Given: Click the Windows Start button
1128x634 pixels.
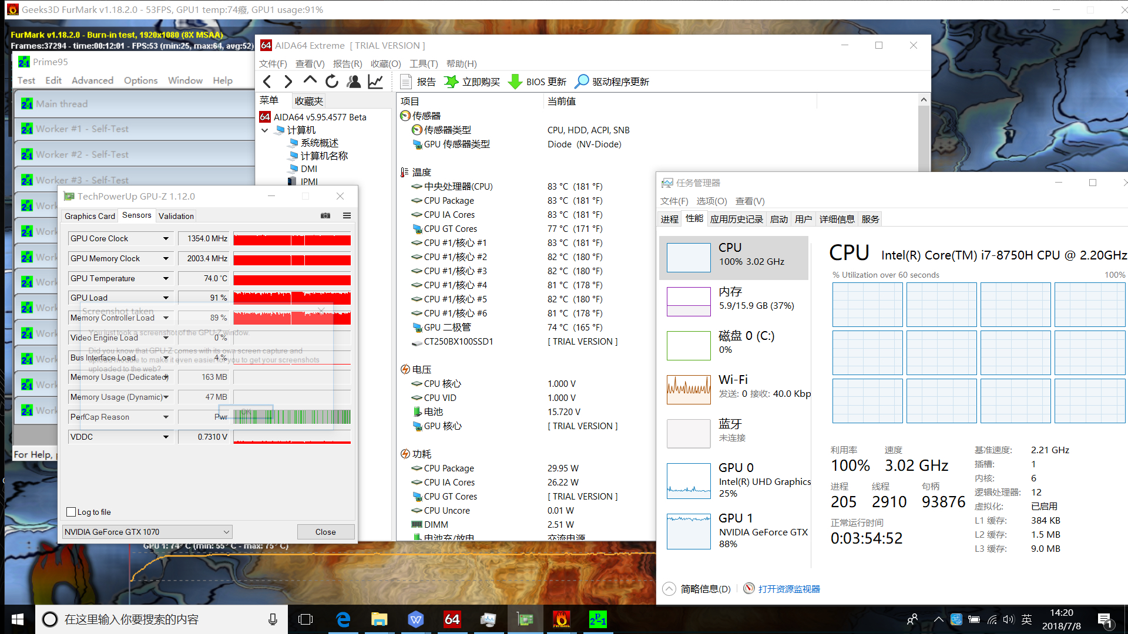Looking at the screenshot, I should (18, 619).
